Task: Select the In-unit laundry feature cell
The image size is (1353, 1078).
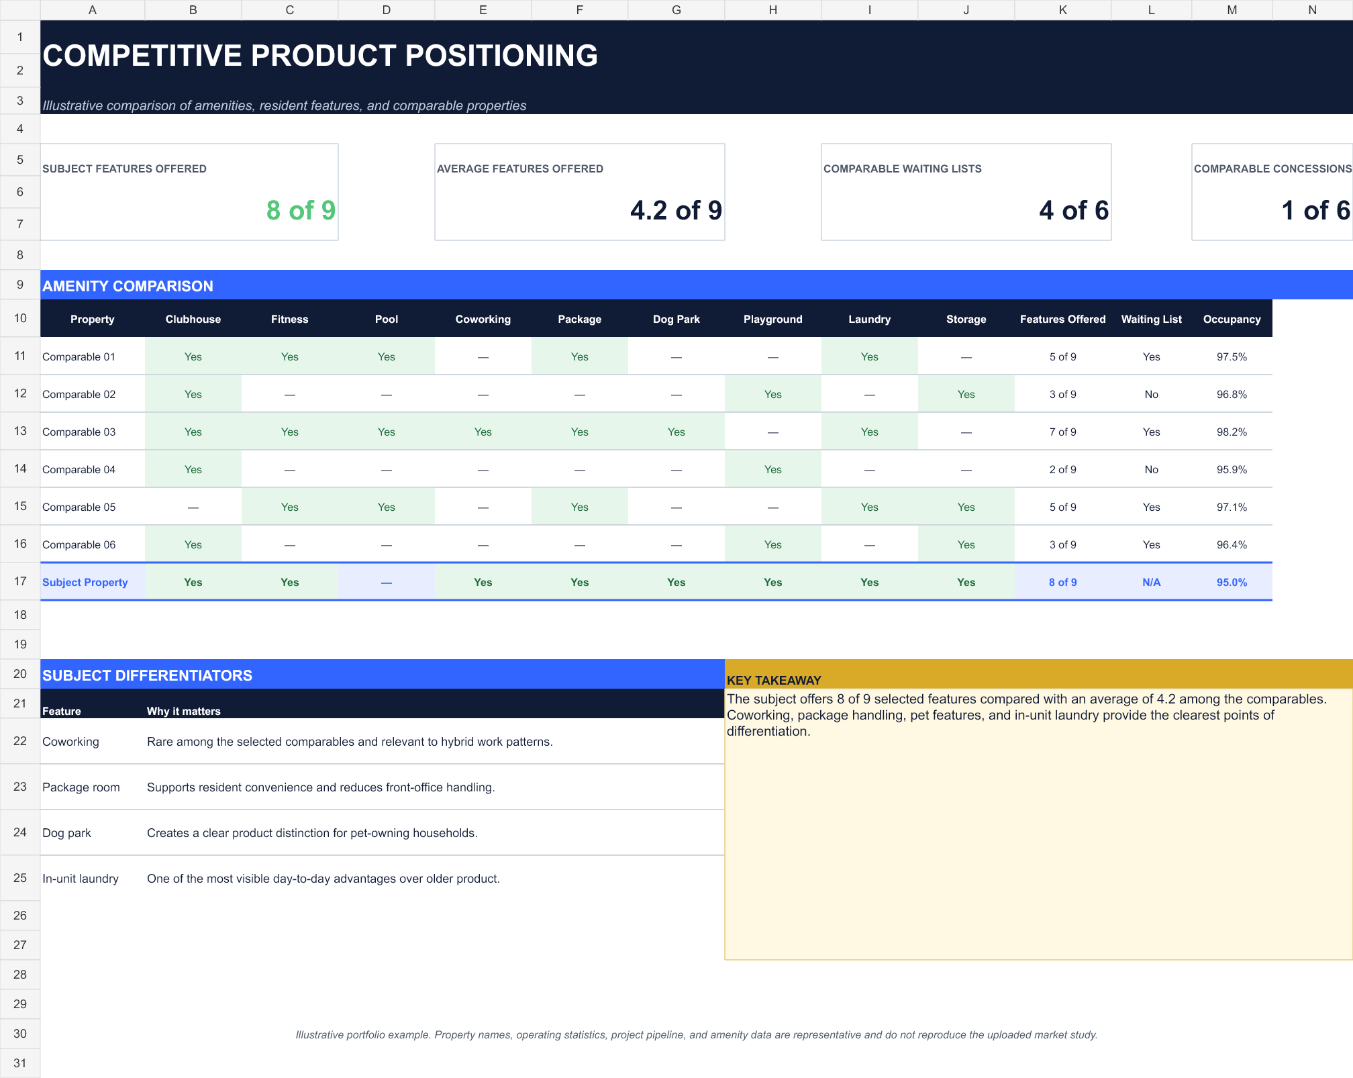Action: (93, 878)
